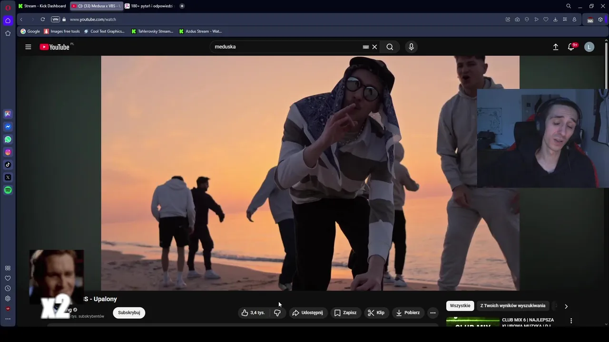Open bookmarks star in the Opera sidebar
This screenshot has width=609, height=342.
pos(8,33)
